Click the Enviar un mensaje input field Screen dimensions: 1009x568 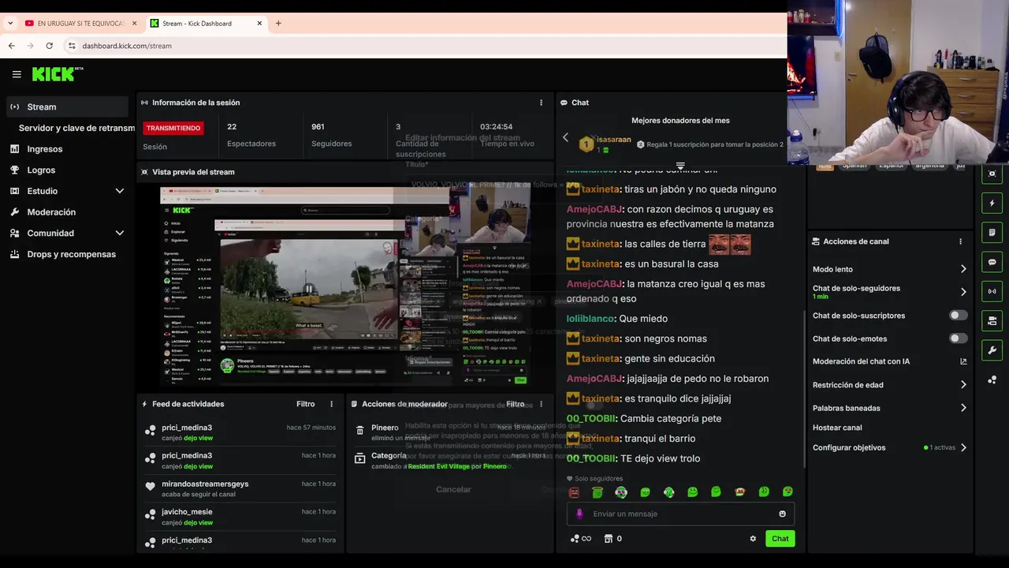tap(679, 514)
